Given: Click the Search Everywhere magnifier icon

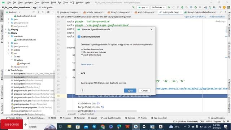Looking at the screenshot, I should pyautogui.click(x=220, y=7).
